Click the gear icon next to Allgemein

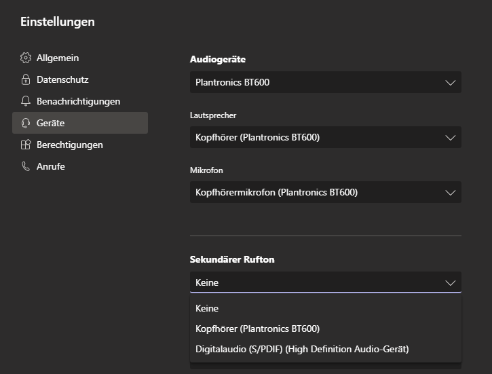26,58
